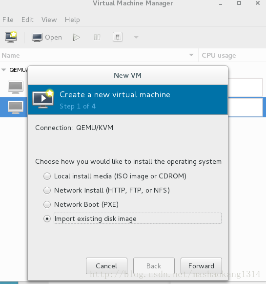Cancel the New VM wizard

106,266
